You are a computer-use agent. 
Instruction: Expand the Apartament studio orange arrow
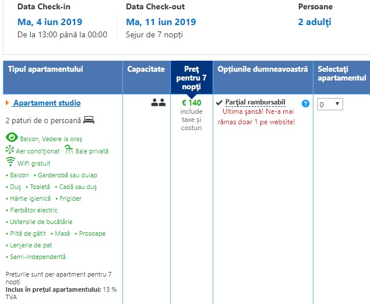[7, 103]
